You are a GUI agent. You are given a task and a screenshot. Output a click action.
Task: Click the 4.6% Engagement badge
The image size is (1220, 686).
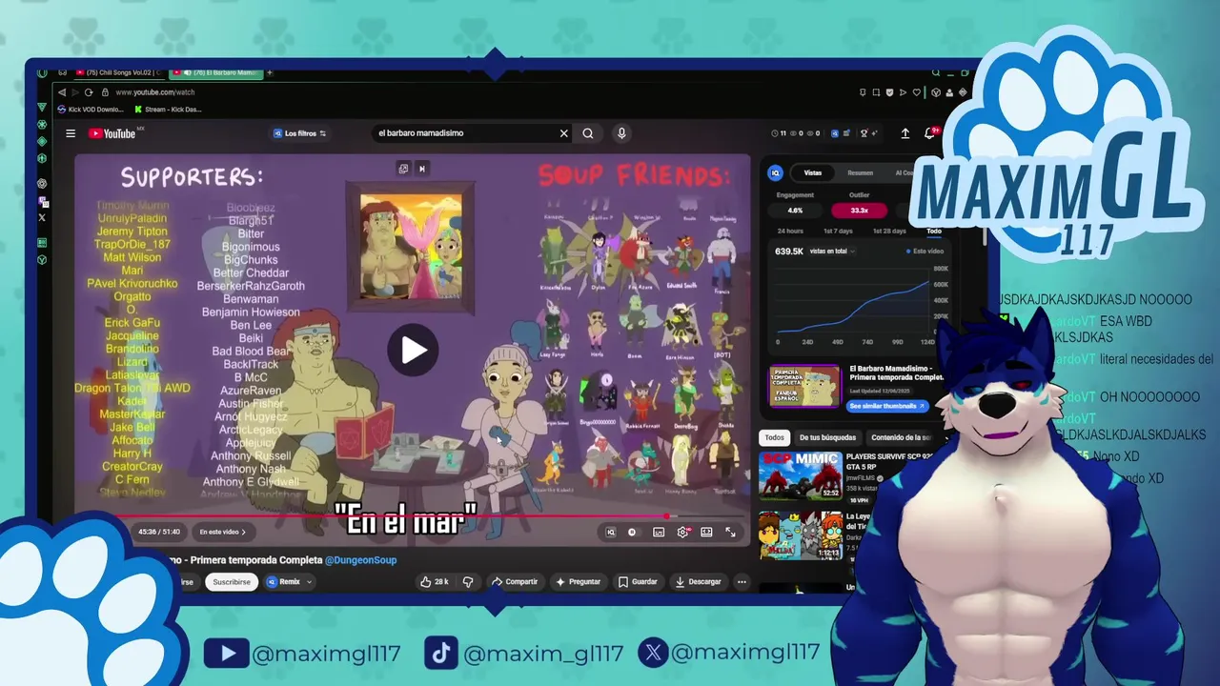point(795,210)
